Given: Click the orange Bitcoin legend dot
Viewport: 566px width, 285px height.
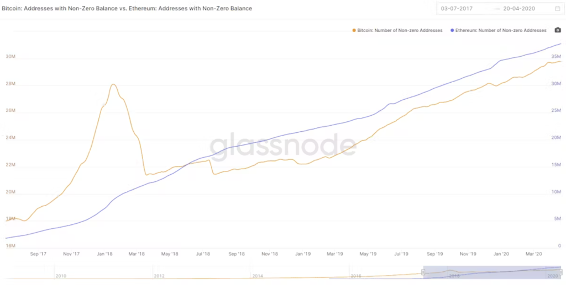Looking at the screenshot, I should pos(354,30).
